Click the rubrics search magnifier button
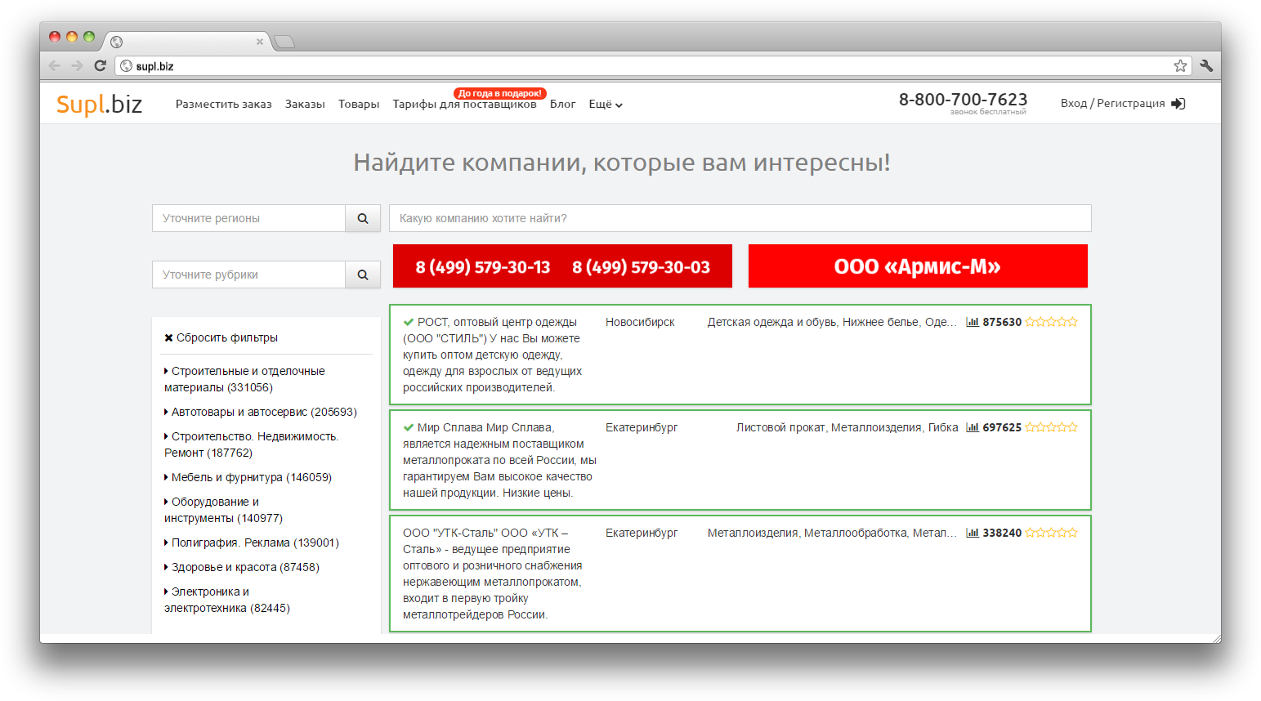The image size is (1261, 701). point(363,275)
